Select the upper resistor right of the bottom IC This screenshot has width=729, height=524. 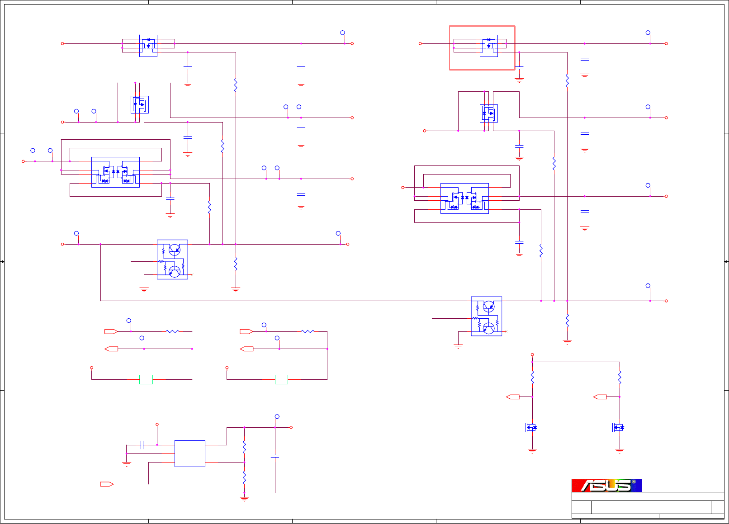click(244, 447)
